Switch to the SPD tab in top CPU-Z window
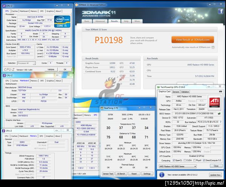 (x=42, y=11)
